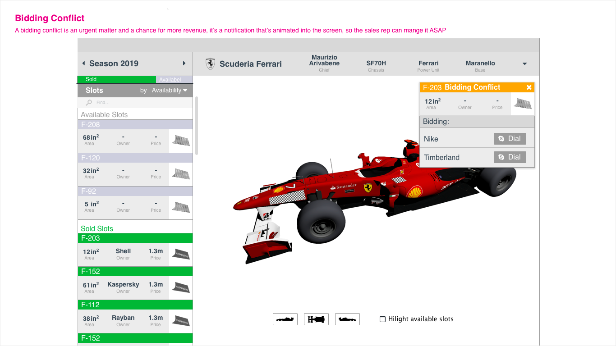Click Shell owner name in F-203
Image resolution: width=616 pixels, height=346 pixels.
[x=123, y=251]
